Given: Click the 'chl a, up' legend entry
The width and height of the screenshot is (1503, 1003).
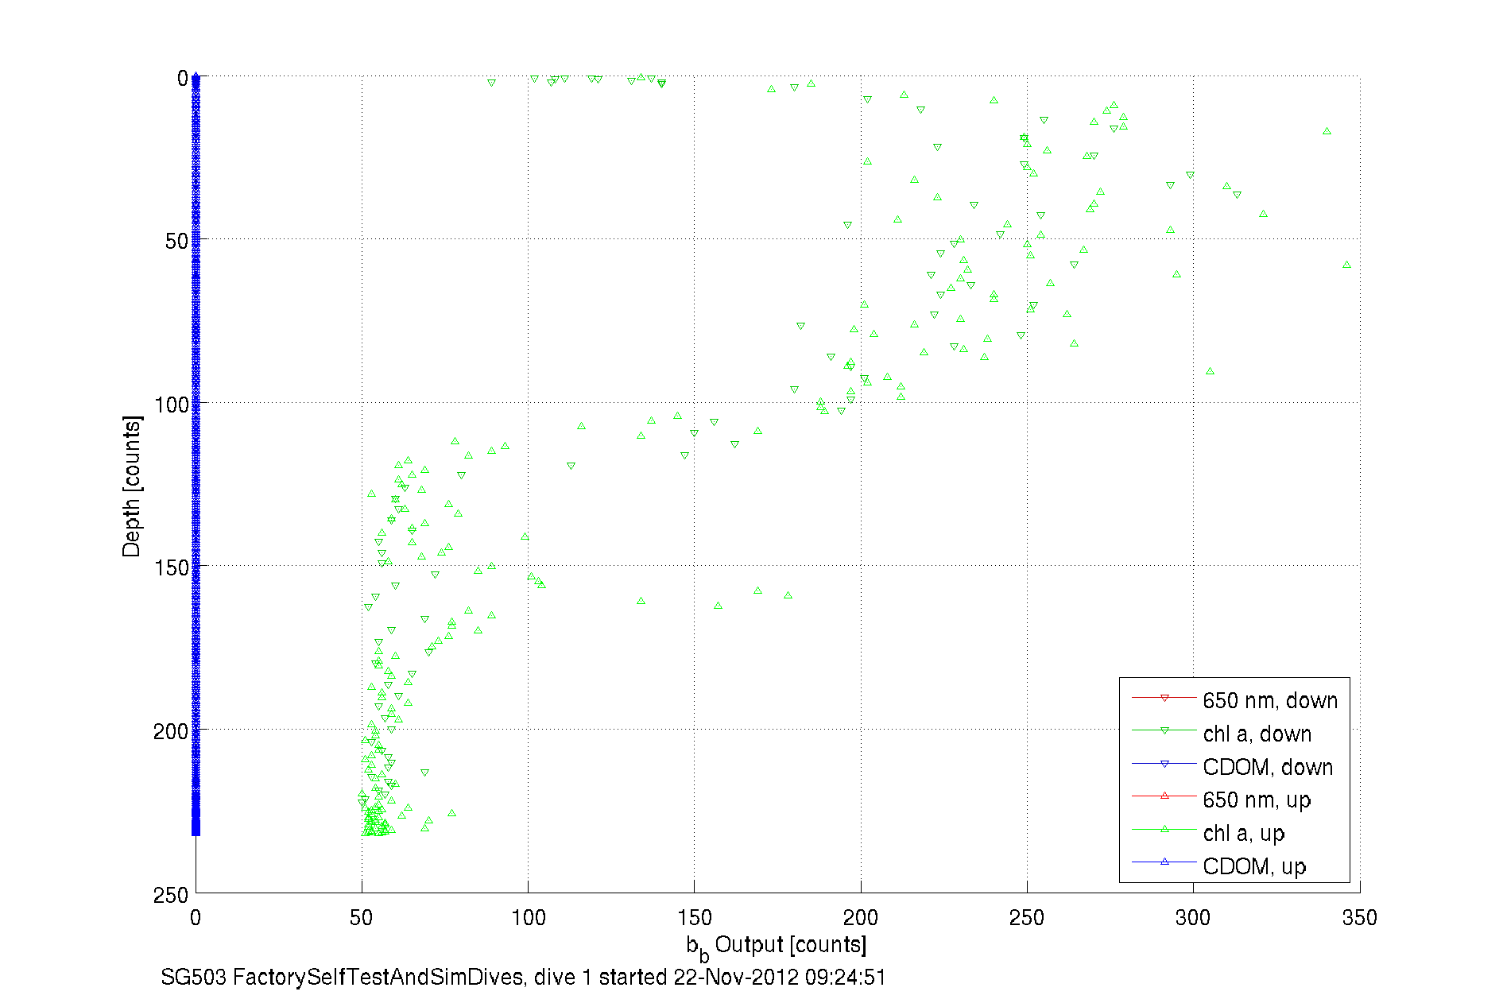Looking at the screenshot, I should [1208, 833].
